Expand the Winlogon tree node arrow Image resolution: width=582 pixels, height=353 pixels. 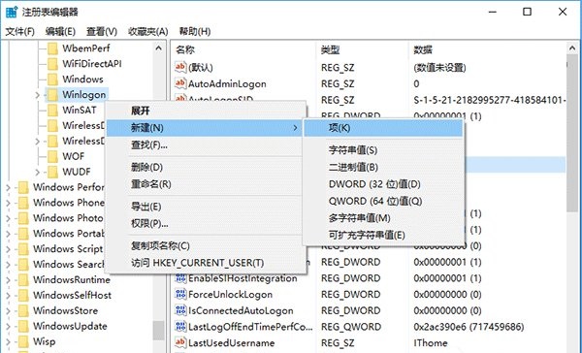[37, 95]
